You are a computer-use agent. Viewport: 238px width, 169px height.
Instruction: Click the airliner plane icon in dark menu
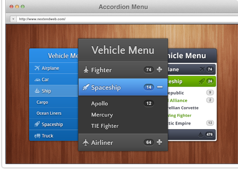tap(86, 142)
